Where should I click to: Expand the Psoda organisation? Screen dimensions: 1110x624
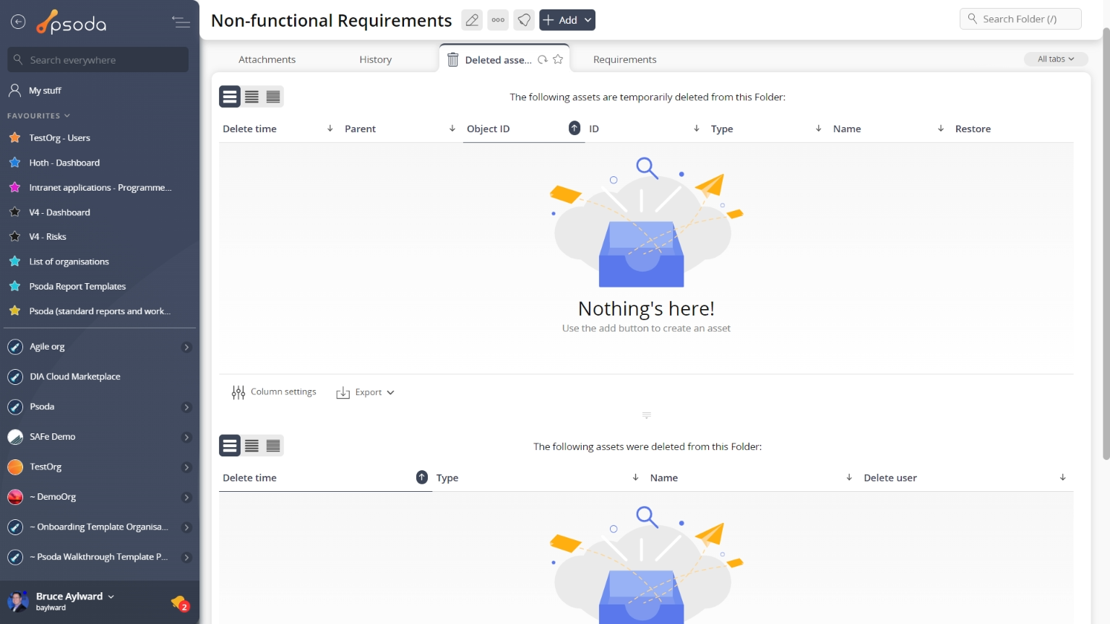coord(186,407)
